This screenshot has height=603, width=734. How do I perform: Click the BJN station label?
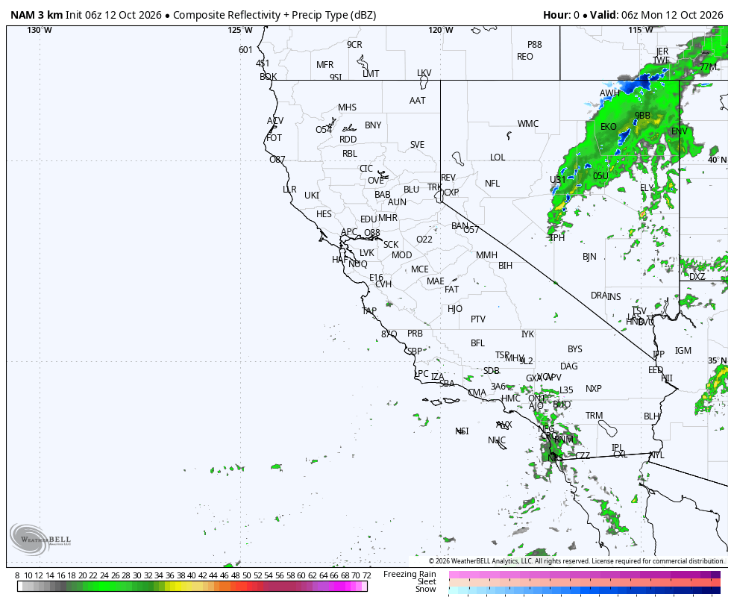(x=590, y=257)
